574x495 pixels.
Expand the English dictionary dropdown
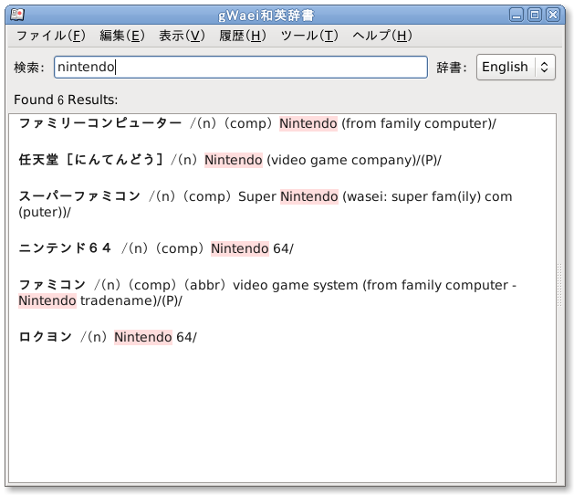pos(516,68)
